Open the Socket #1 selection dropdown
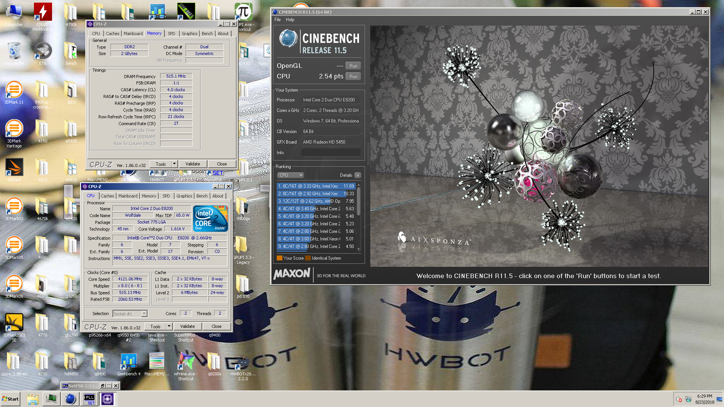 (x=130, y=314)
